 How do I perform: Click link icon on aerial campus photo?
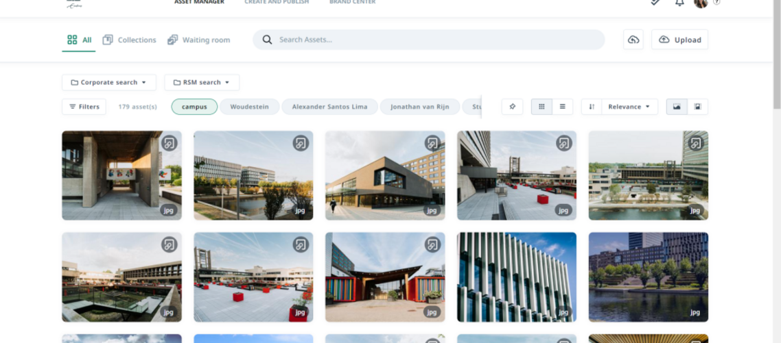point(696,143)
